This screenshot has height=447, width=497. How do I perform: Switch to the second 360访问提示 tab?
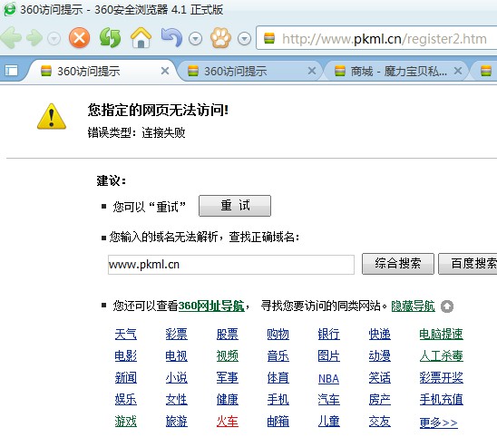[235, 71]
